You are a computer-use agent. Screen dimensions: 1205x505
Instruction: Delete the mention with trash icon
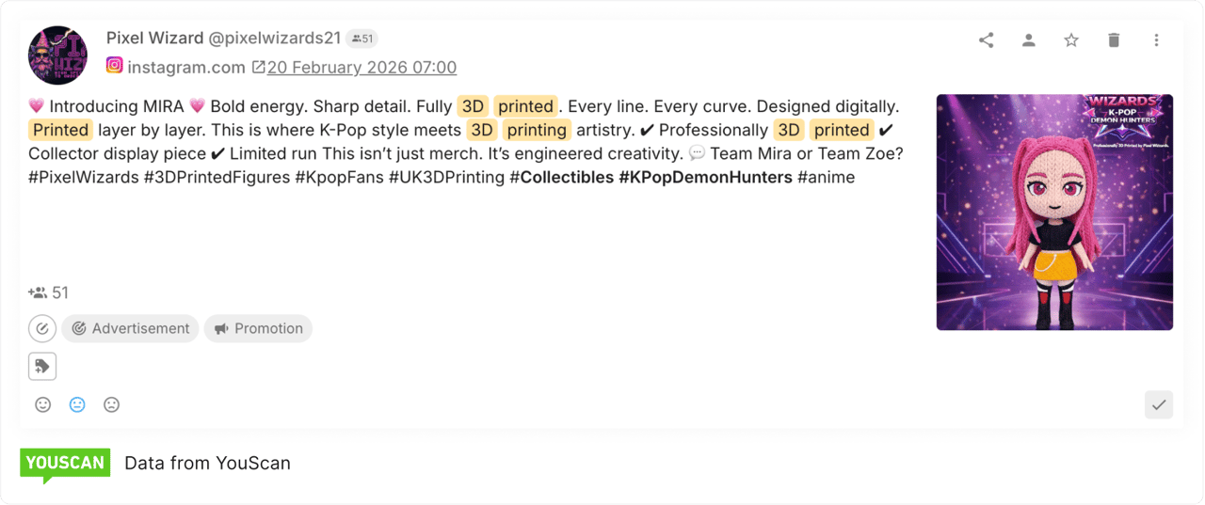point(1114,40)
